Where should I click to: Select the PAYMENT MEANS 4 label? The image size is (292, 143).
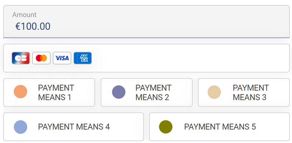(x=74, y=127)
